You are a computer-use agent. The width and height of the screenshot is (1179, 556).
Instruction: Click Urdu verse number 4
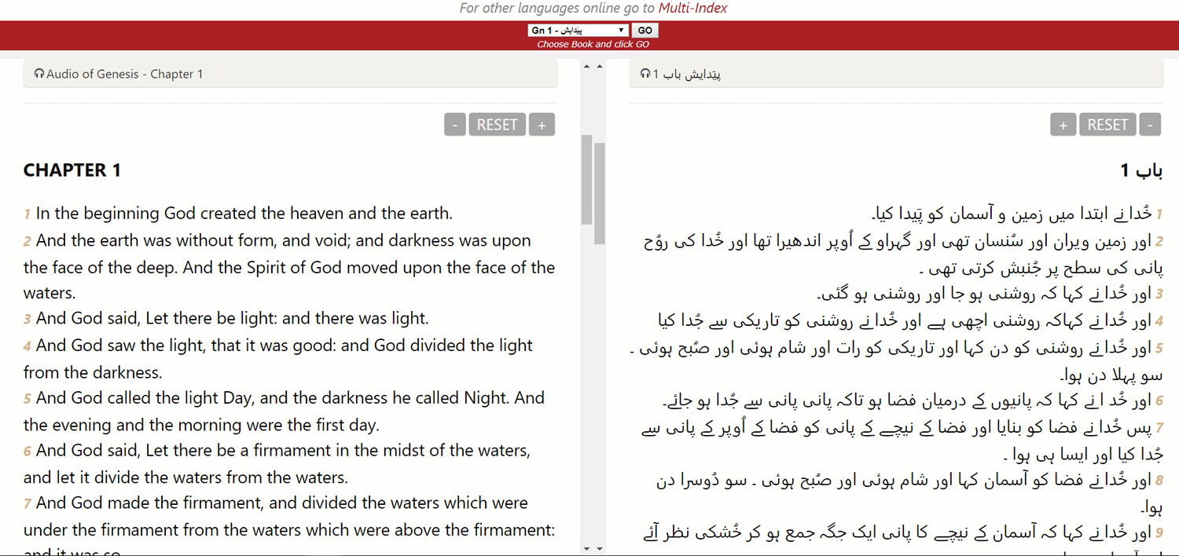tap(1159, 322)
